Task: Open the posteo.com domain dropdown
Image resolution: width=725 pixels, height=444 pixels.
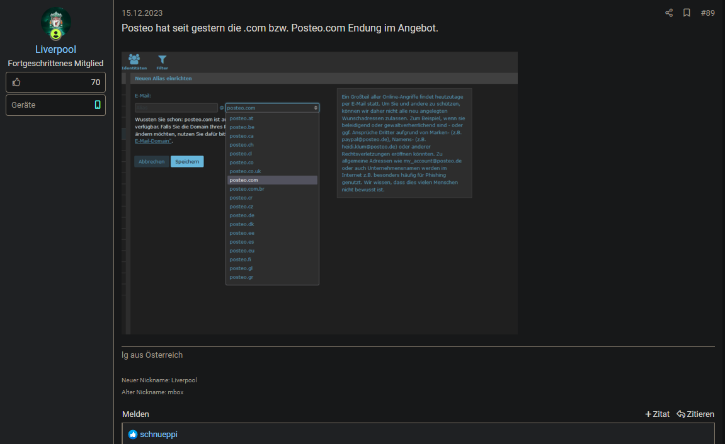Action: tap(272, 108)
